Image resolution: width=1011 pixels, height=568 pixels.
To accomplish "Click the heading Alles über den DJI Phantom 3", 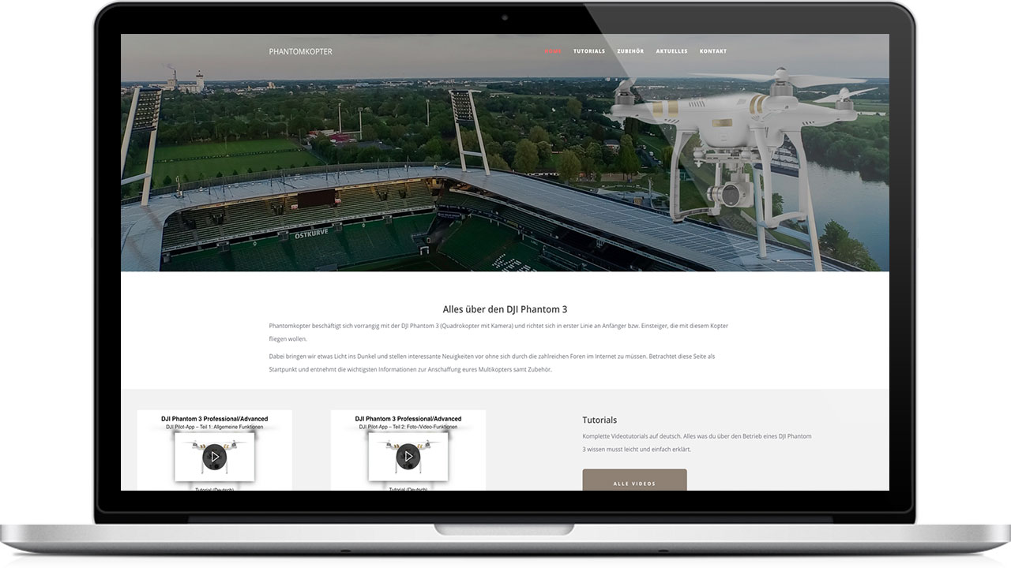I will (505, 308).
